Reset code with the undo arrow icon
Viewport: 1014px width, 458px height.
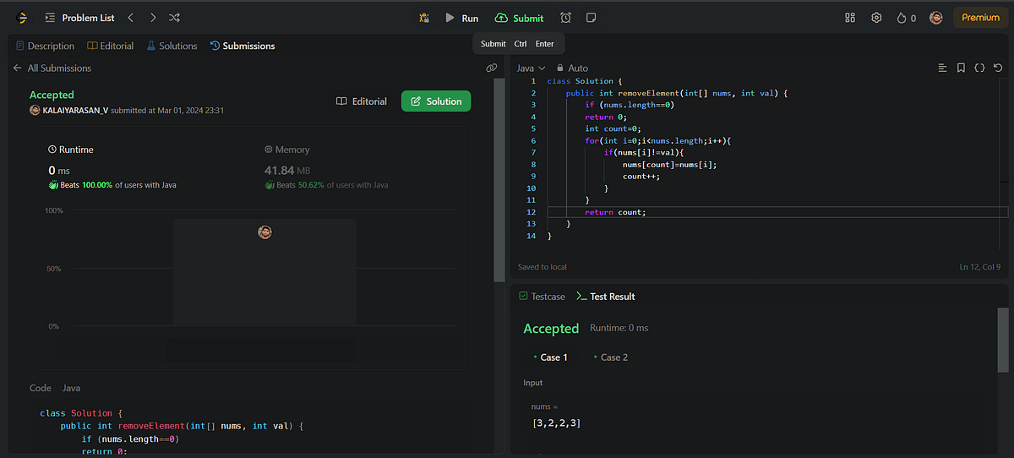click(999, 68)
